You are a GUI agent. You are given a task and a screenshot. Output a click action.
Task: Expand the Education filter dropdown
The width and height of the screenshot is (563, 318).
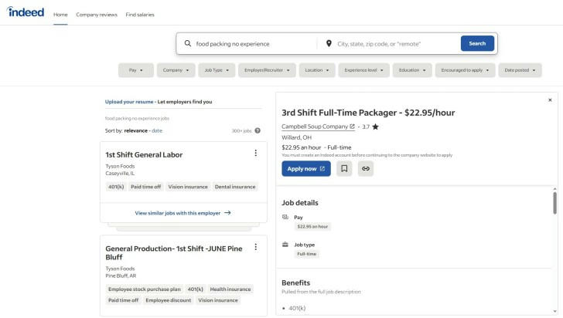click(412, 70)
